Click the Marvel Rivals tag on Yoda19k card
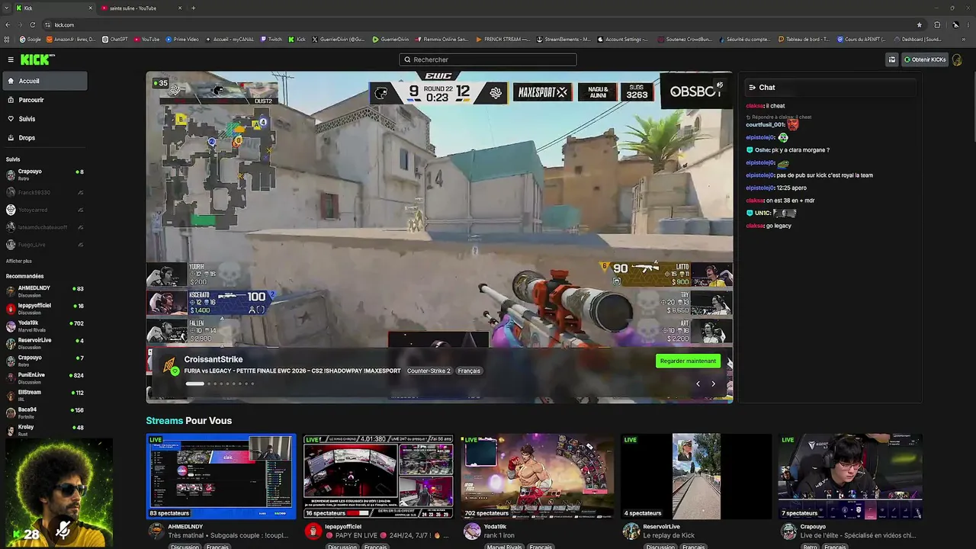Image resolution: width=976 pixels, height=549 pixels. click(x=505, y=547)
